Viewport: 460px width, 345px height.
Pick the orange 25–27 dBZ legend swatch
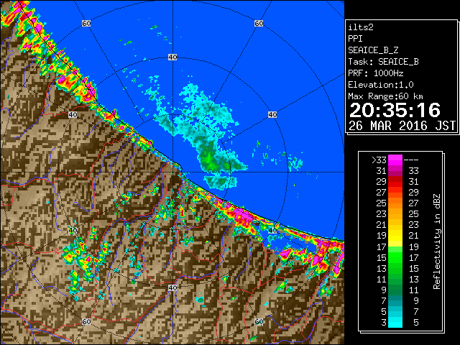395,203
